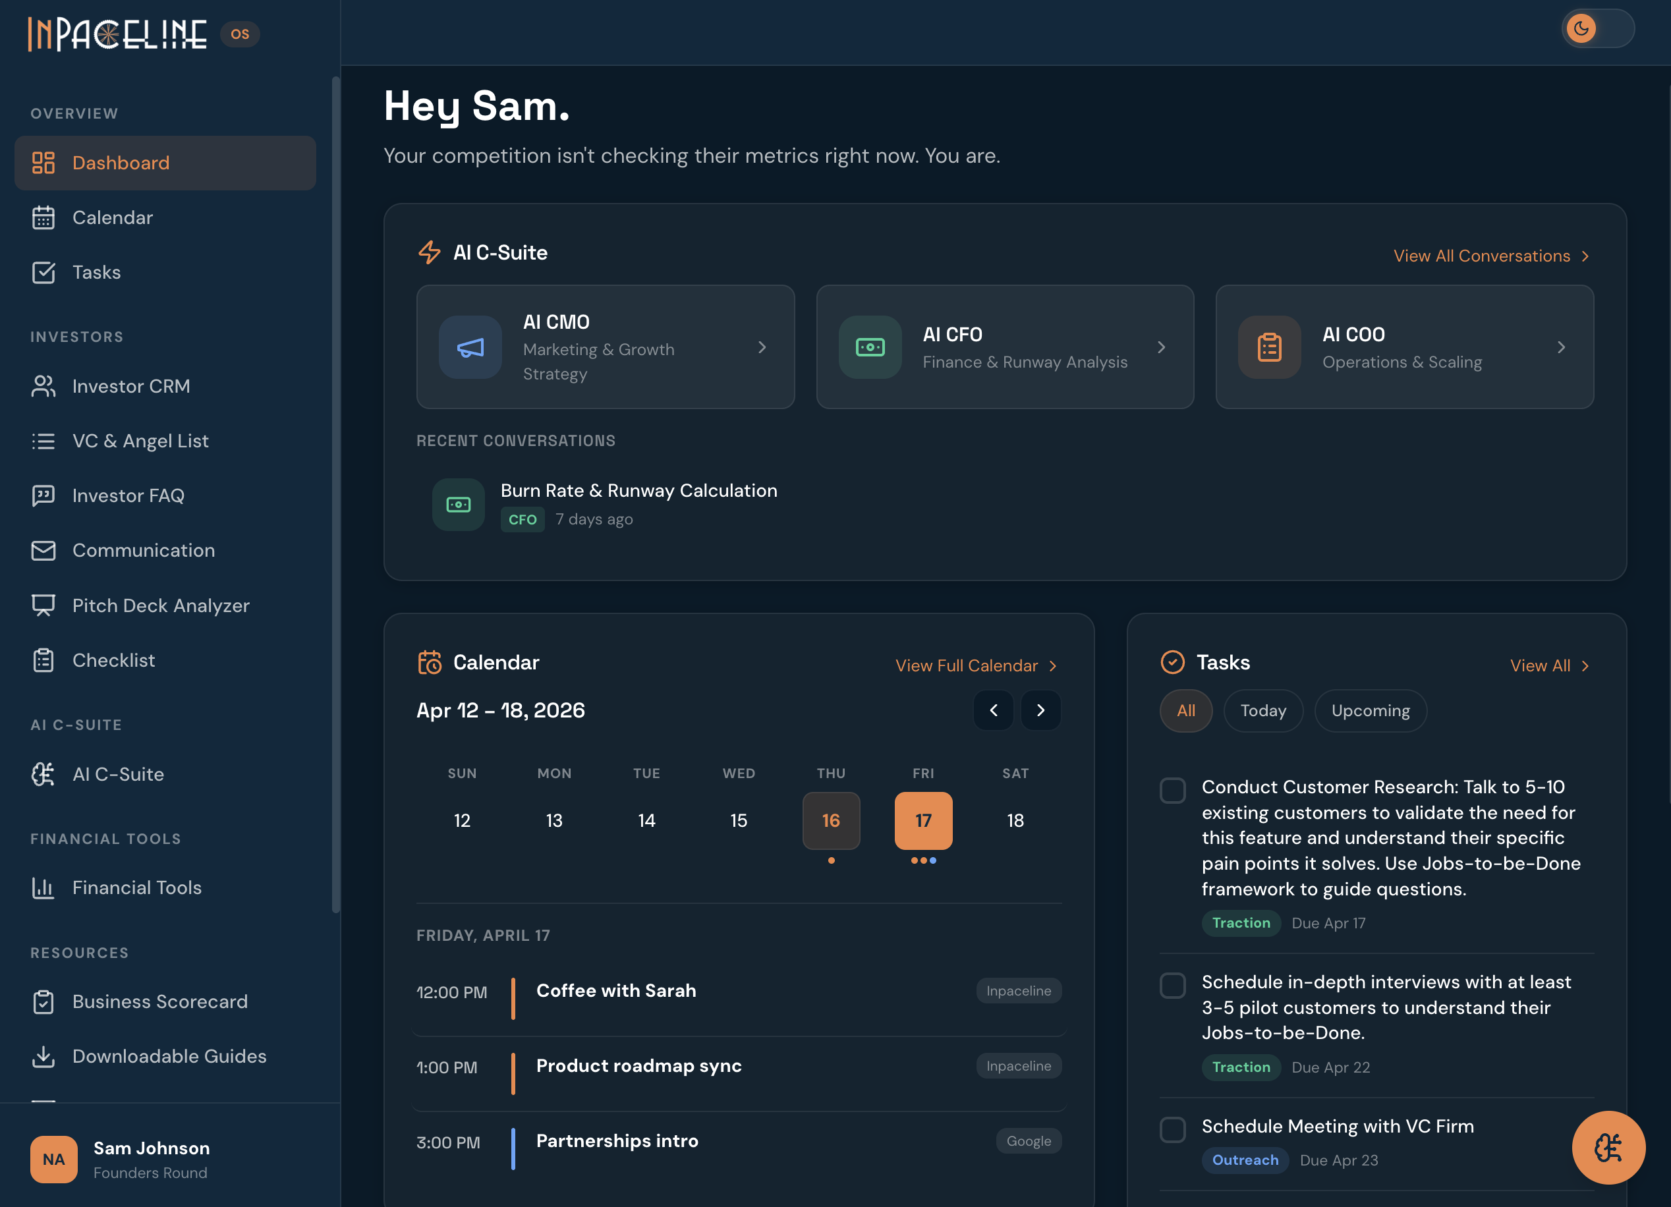Click the AI COO clipboard icon
The image size is (1671, 1207).
pos(1268,347)
